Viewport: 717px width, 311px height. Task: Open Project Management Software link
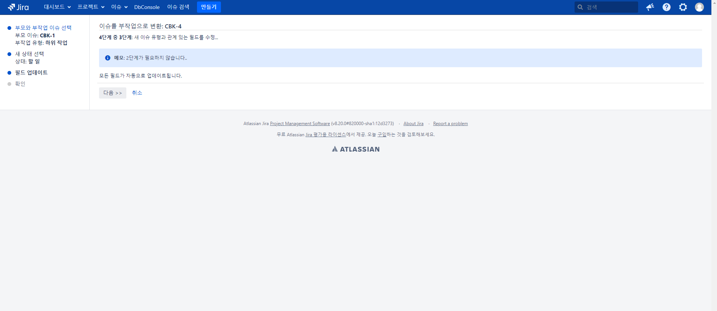300,124
